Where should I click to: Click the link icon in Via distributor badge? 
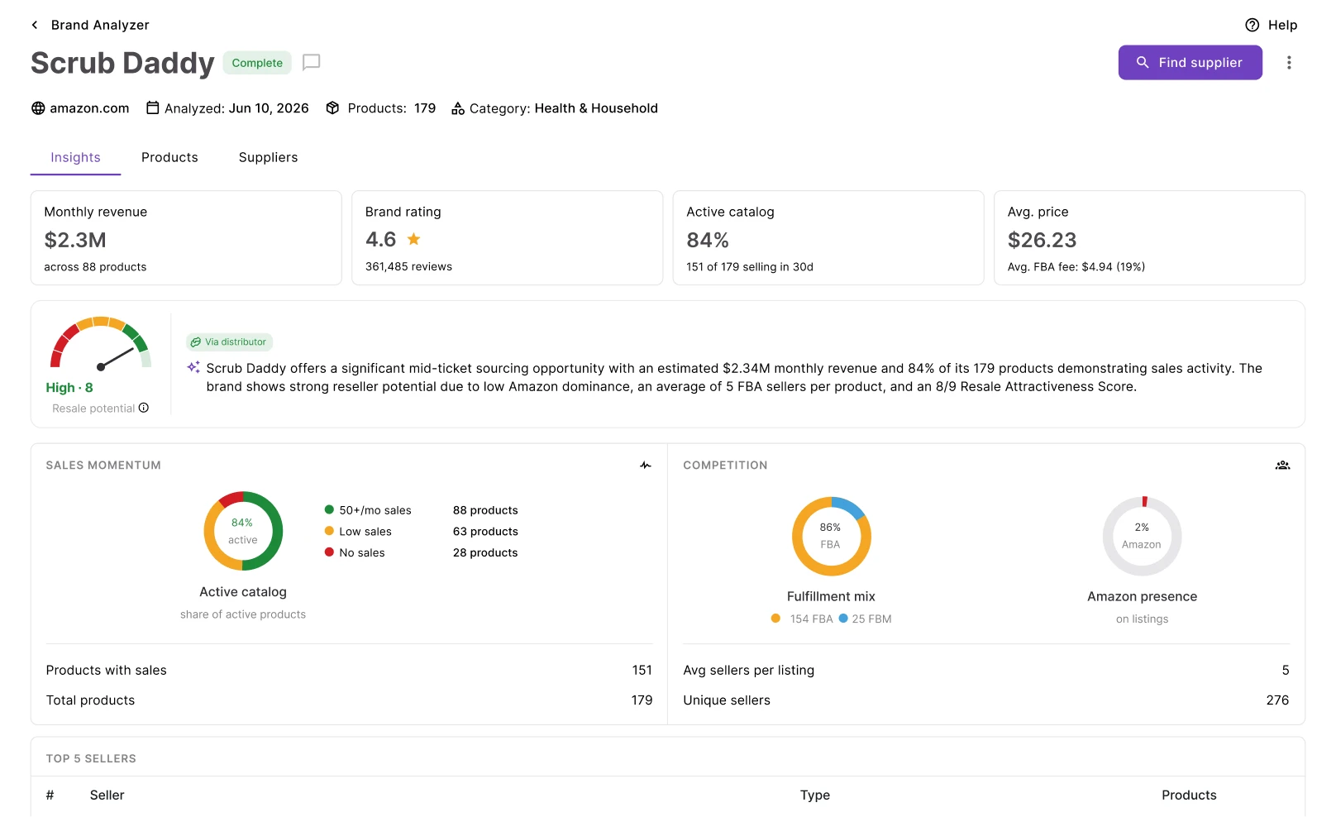coord(196,342)
